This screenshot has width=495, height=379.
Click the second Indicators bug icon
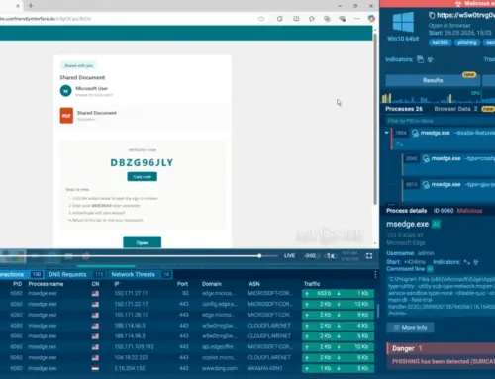(x=430, y=59)
